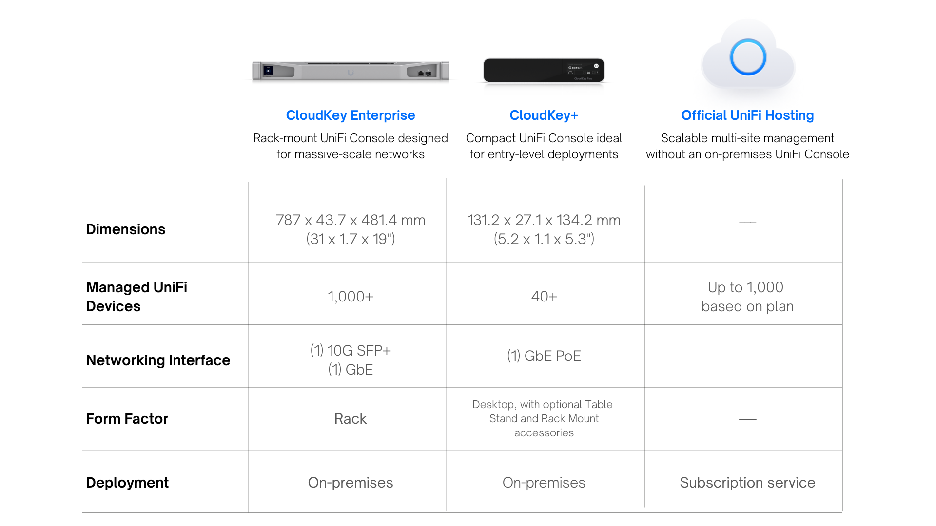Select the Managed UniFi Devices row label
The image size is (936, 526).
[x=136, y=297]
